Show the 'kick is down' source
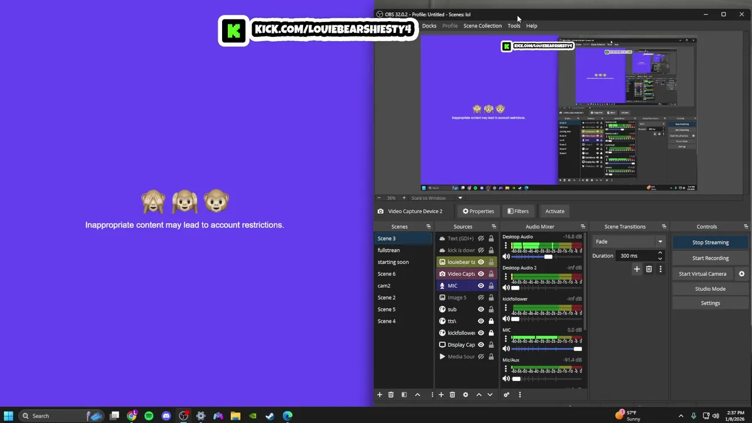This screenshot has height=423, width=752. (481, 250)
